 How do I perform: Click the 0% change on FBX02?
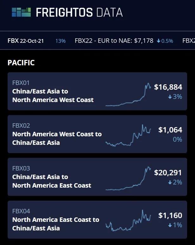coord(177,139)
